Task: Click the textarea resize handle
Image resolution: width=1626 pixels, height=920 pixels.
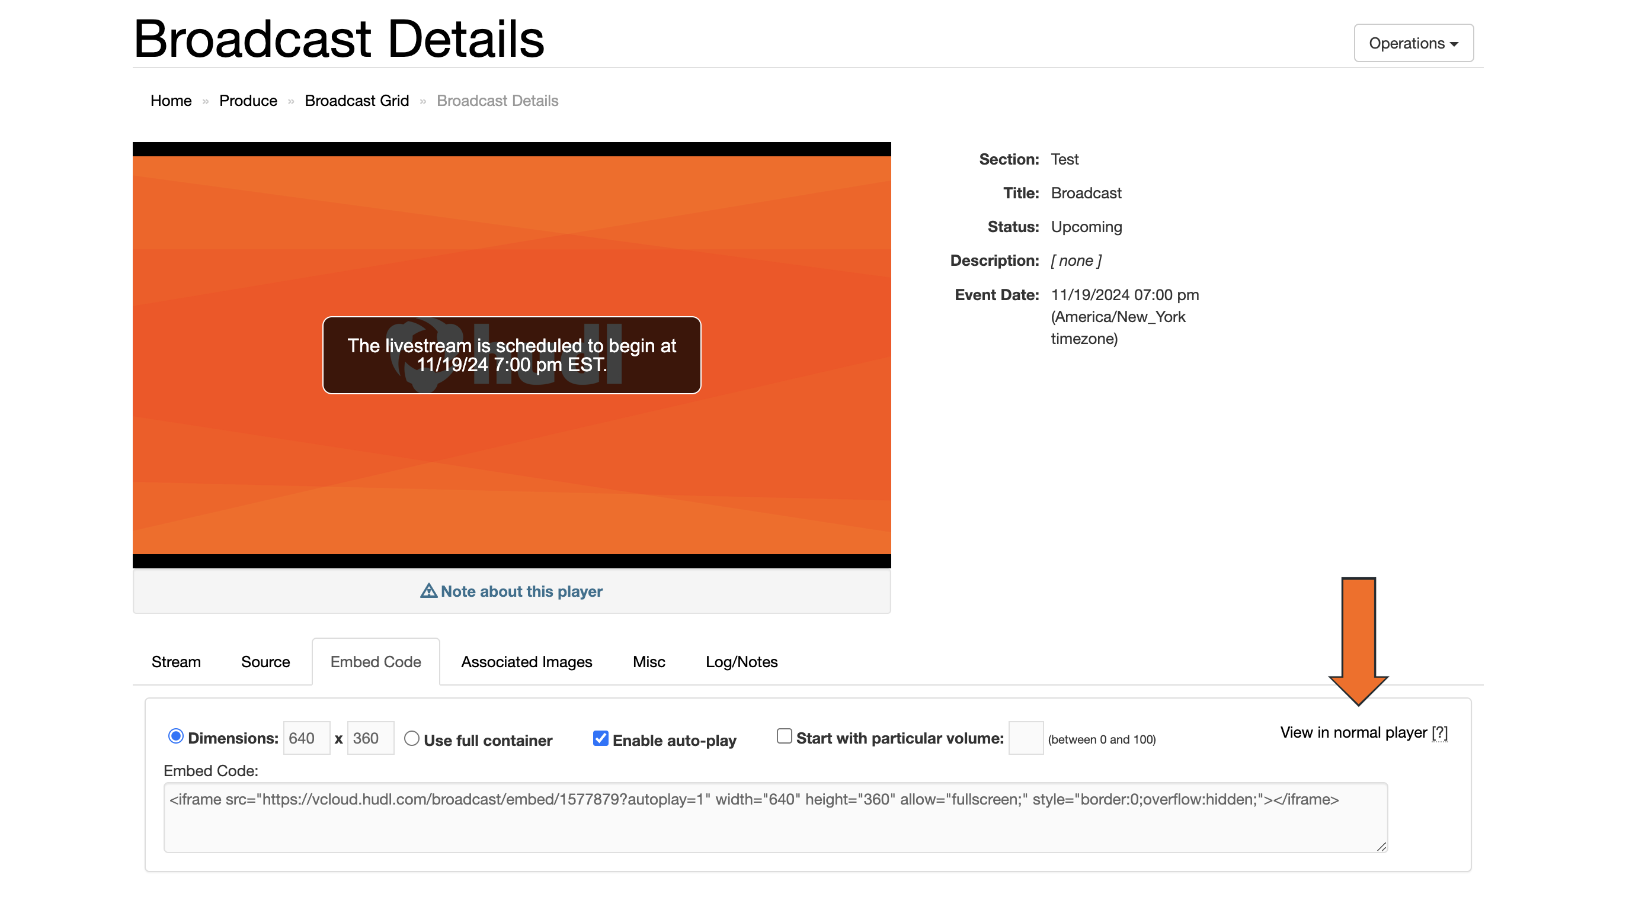Action: tap(1381, 847)
